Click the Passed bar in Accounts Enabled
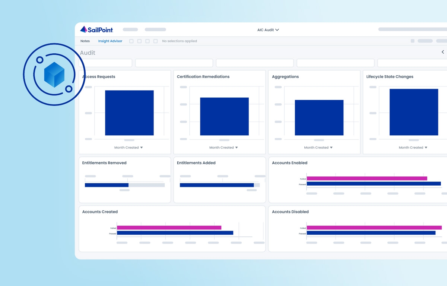 pos(374,183)
